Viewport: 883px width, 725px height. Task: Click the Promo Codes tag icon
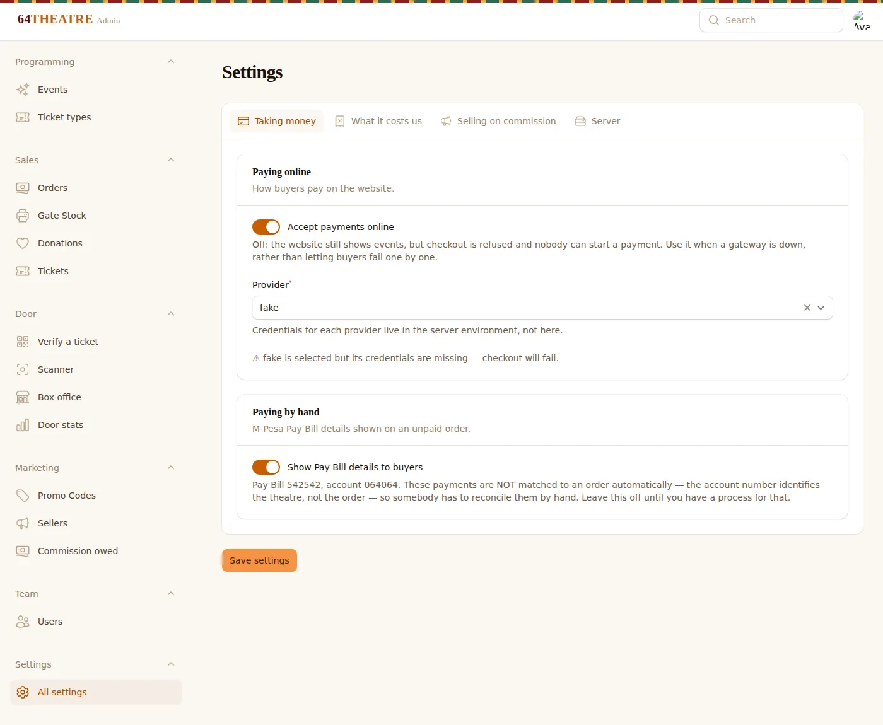click(23, 496)
